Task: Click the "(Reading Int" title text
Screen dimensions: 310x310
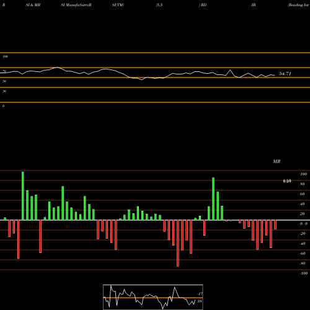Action: tap(298, 5)
